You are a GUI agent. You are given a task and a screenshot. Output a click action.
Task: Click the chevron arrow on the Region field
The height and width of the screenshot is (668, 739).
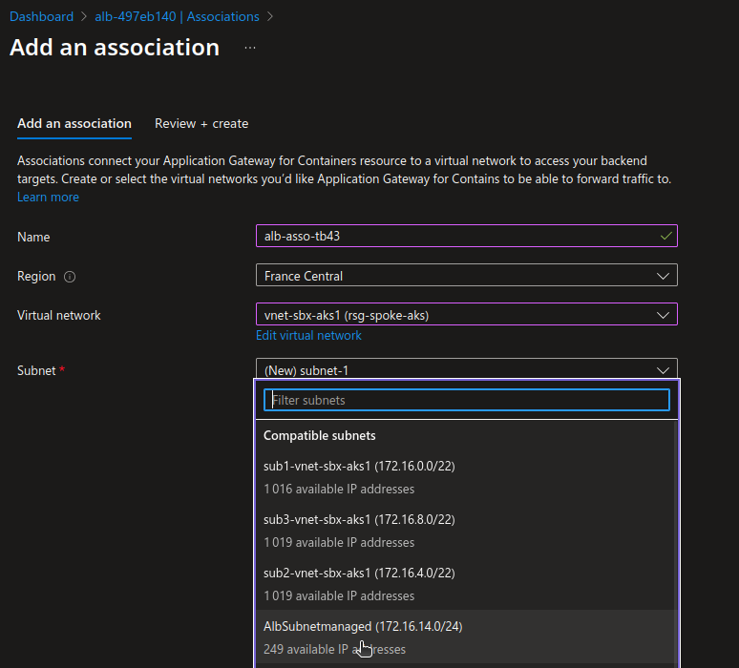664,276
